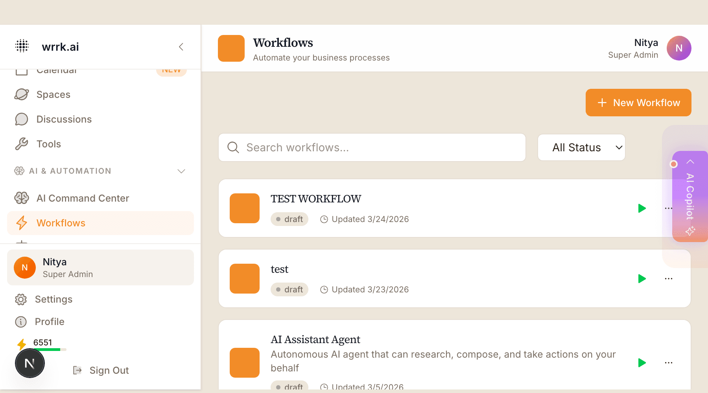
Task: Collapse the AI & AUTOMATION section chevron
Action: [x=181, y=171]
